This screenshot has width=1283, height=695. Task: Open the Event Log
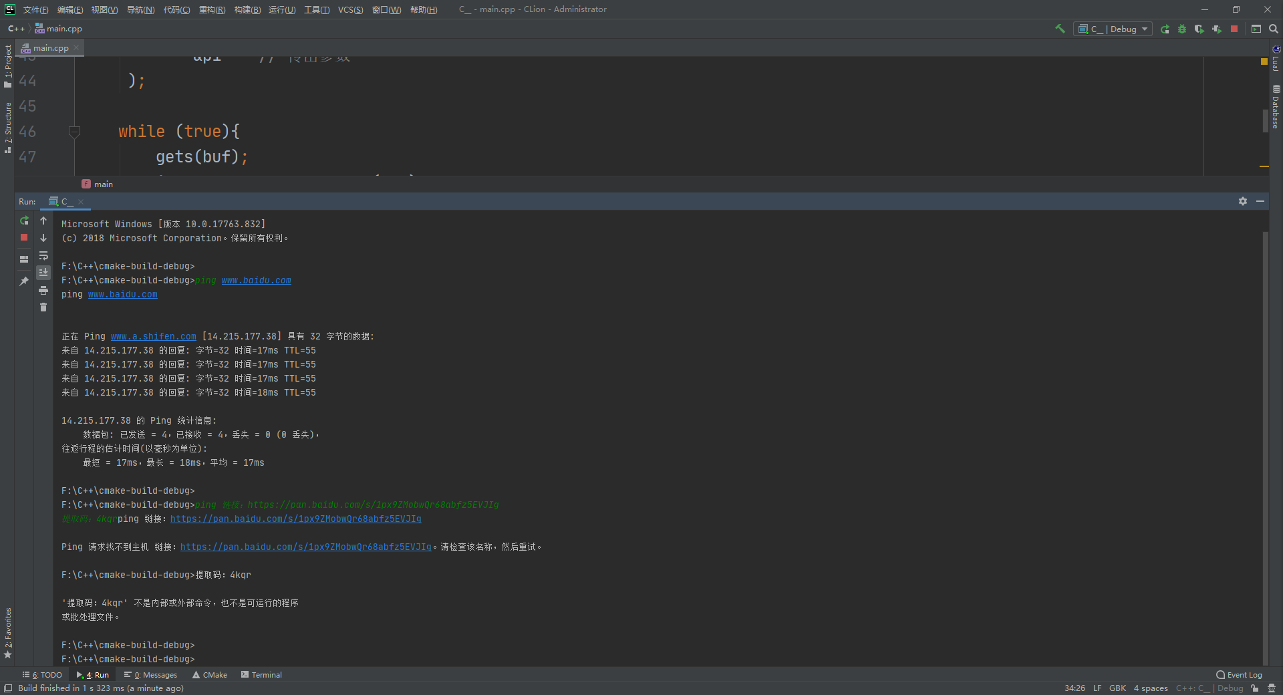pyautogui.click(x=1239, y=675)
